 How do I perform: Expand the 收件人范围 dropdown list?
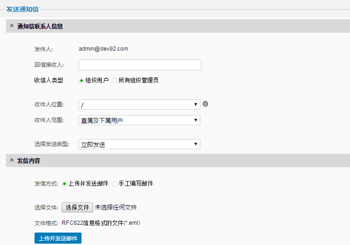coord(139,121)
